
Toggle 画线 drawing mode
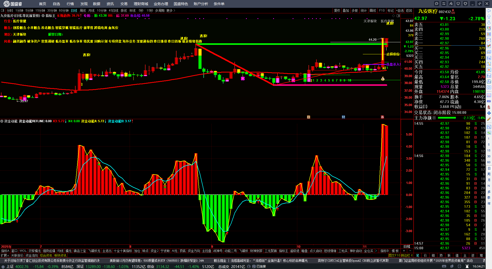click(x=373, y=11)
